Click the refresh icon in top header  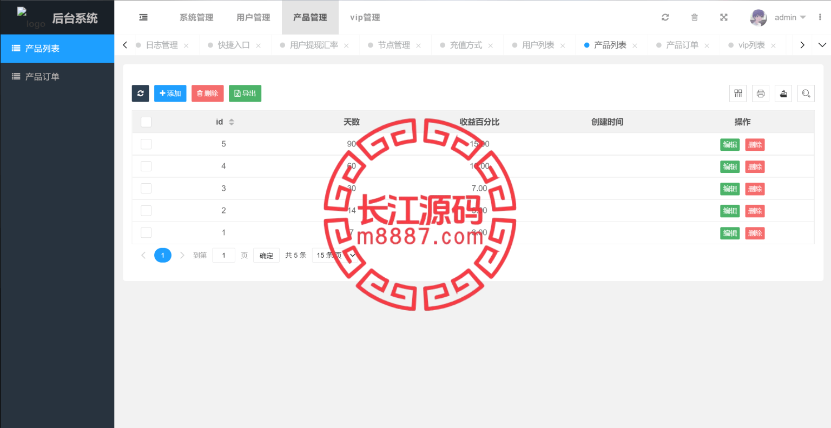click(x=665, y=17)
